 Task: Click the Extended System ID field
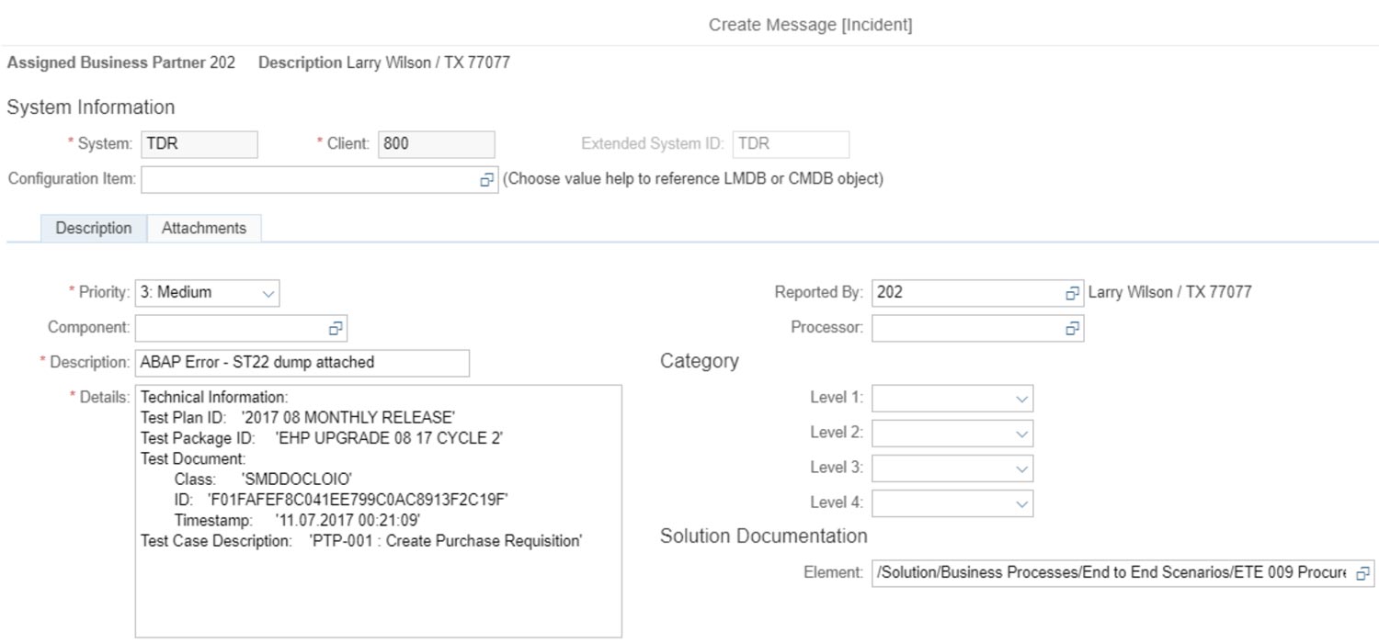coord(791,144)
